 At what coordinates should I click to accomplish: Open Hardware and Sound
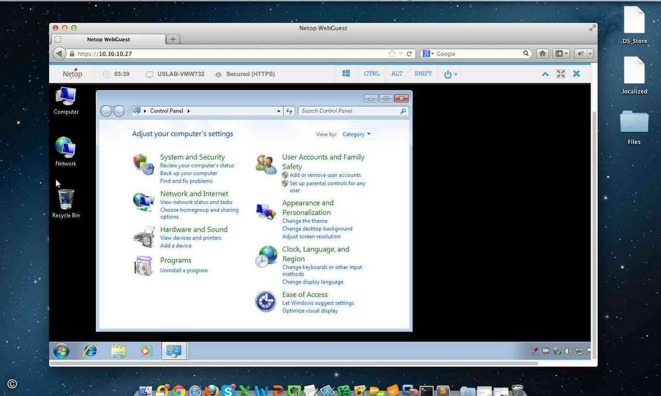(194, 229)
